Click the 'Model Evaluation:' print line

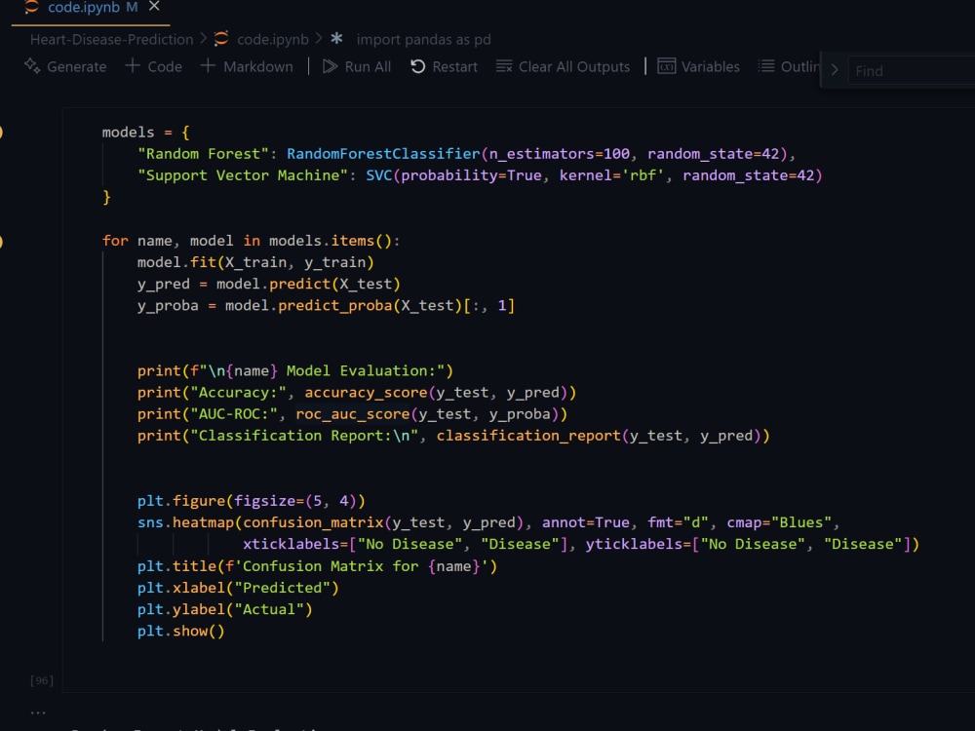[x=295, y=371]
